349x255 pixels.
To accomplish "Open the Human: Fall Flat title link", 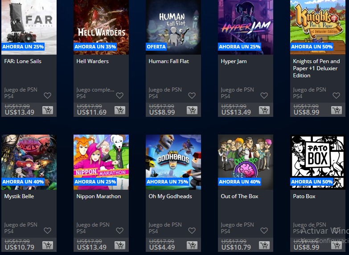I will pyautogui.click(x=169, y=61).
